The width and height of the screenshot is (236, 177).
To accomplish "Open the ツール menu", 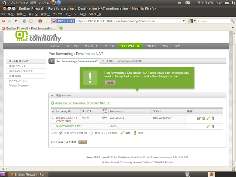I will (x=80, y=14).
